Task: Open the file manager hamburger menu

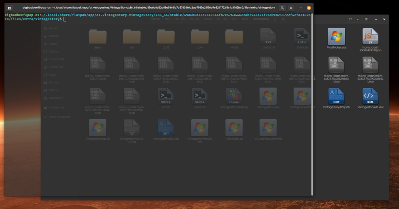Action: tap(366, 19)
